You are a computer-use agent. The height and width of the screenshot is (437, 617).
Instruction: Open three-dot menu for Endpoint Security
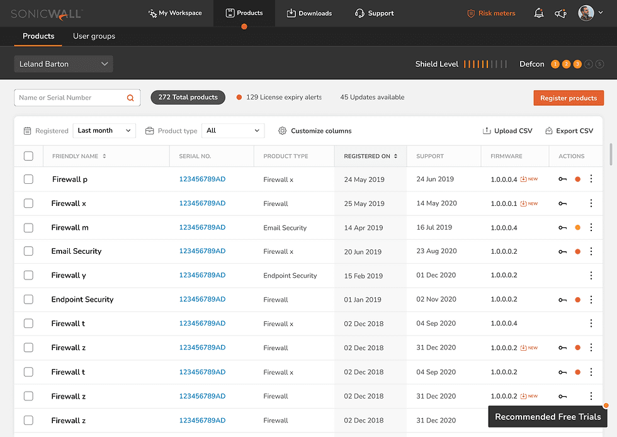coord(591,300)
